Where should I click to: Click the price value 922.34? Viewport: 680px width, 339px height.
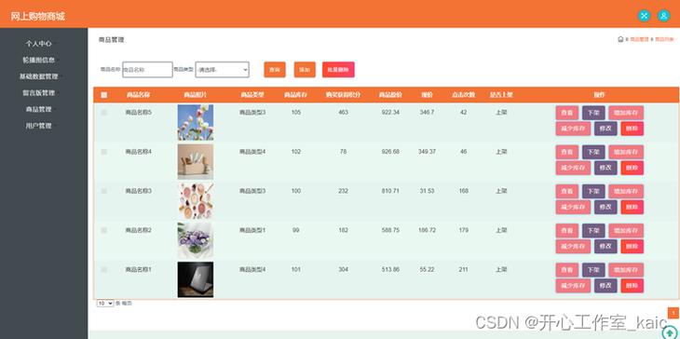coord(390,113)
